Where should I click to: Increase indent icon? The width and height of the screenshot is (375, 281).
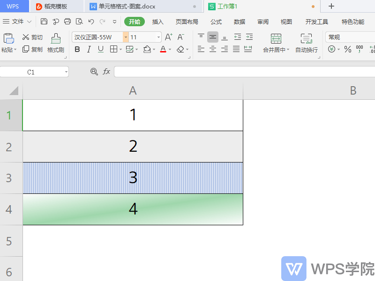(249, 37)
